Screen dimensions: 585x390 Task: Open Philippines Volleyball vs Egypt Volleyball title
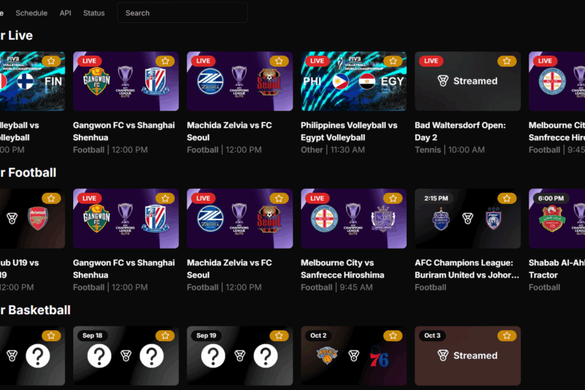(349, 132)
